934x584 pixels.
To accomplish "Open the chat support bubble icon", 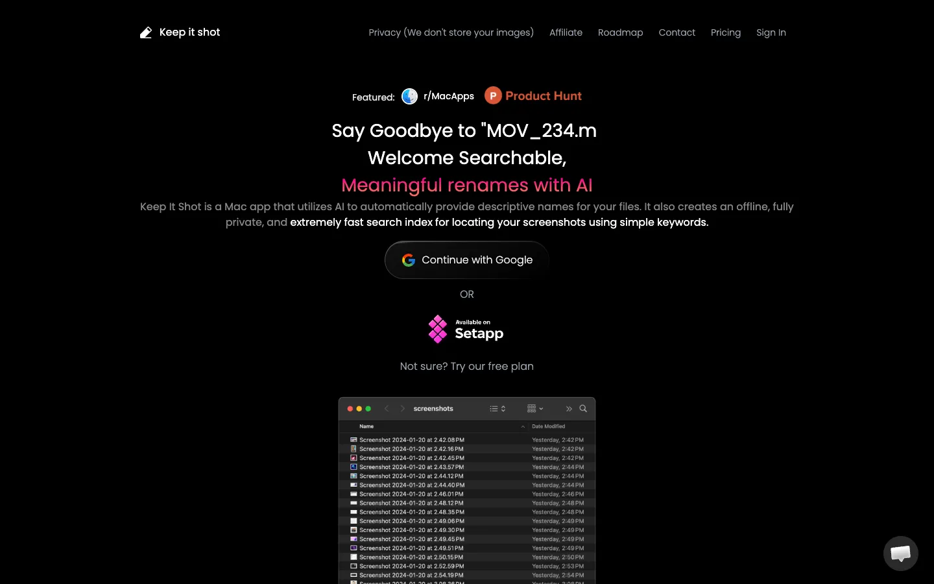I will (901, 554).
